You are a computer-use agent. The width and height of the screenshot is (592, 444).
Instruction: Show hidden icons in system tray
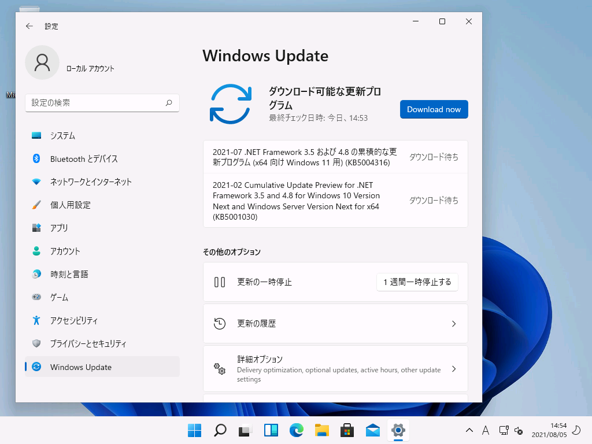click(x=469, y=430)
